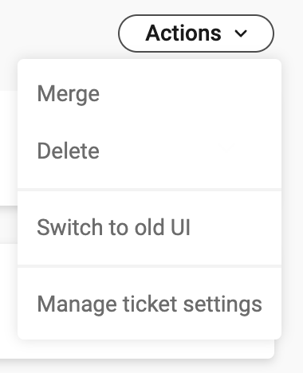Image resolution: width=303 pixels, height=373 pixels.
Task: Delete the ticket via the menu entry
Action: tap(149, 151)
